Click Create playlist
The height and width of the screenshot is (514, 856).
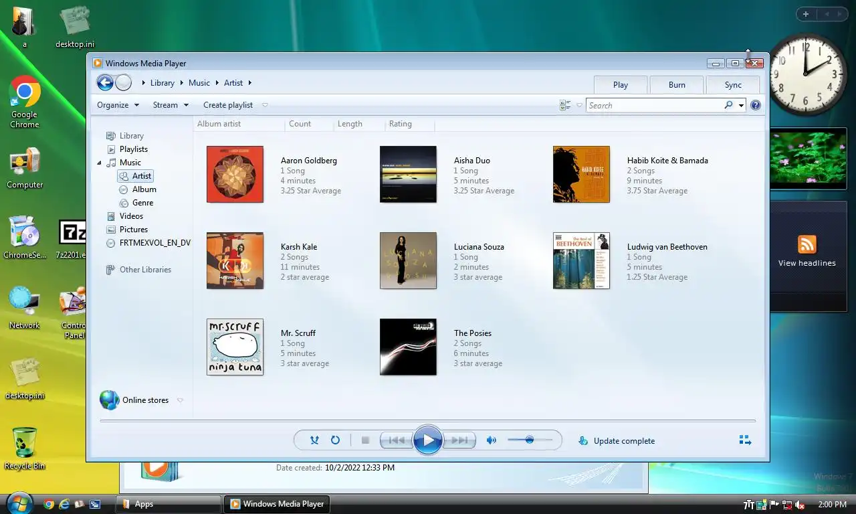[228, 105]
